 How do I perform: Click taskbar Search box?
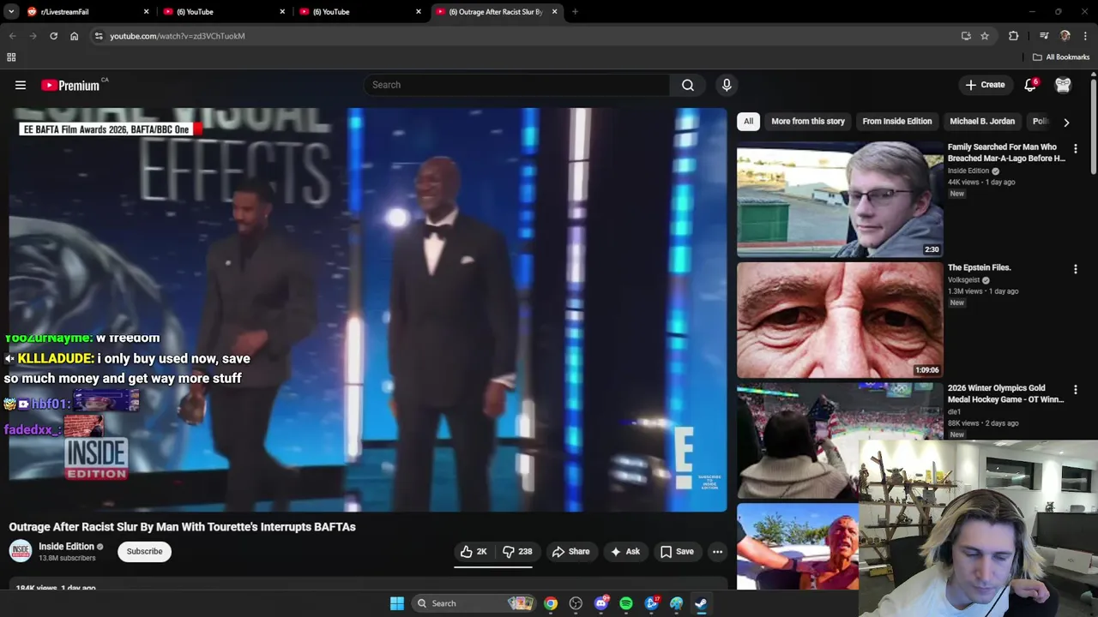[x=474, y=603]
